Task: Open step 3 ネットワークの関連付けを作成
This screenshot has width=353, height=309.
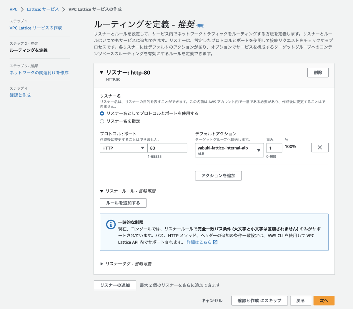Action: click(39, 73)
